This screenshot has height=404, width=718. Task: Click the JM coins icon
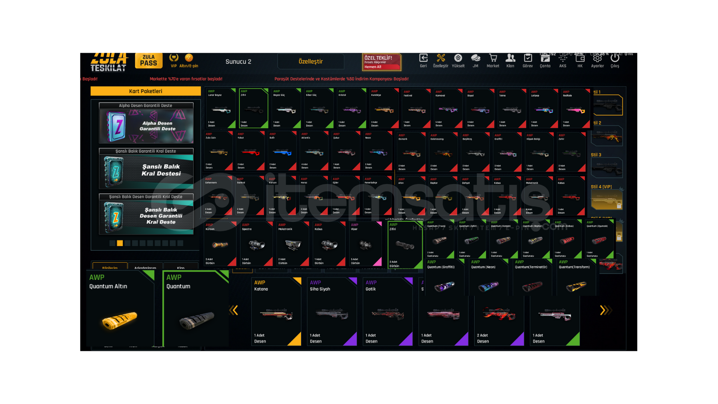click(x=475, y=61)
